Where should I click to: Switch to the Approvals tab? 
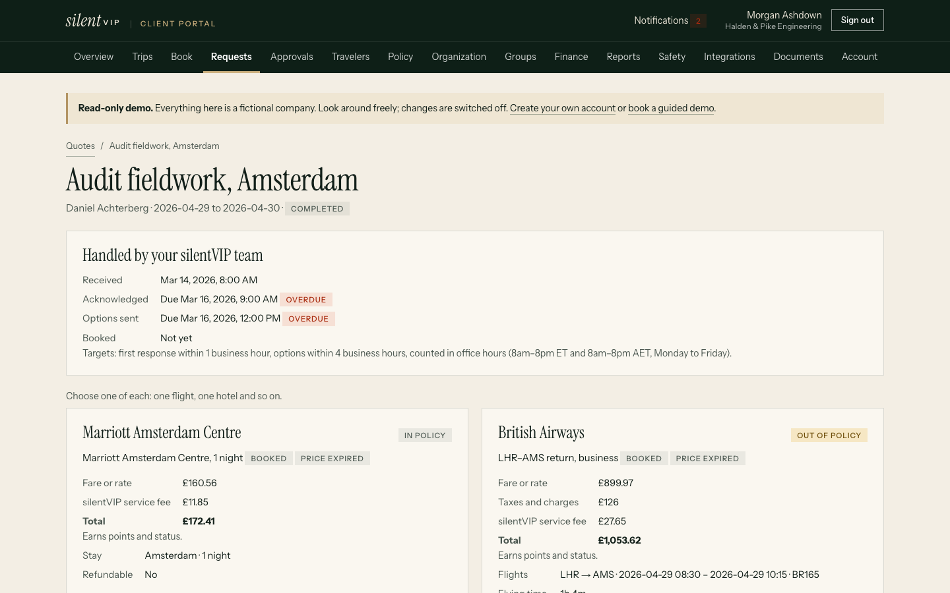click(x=292, y=57)
